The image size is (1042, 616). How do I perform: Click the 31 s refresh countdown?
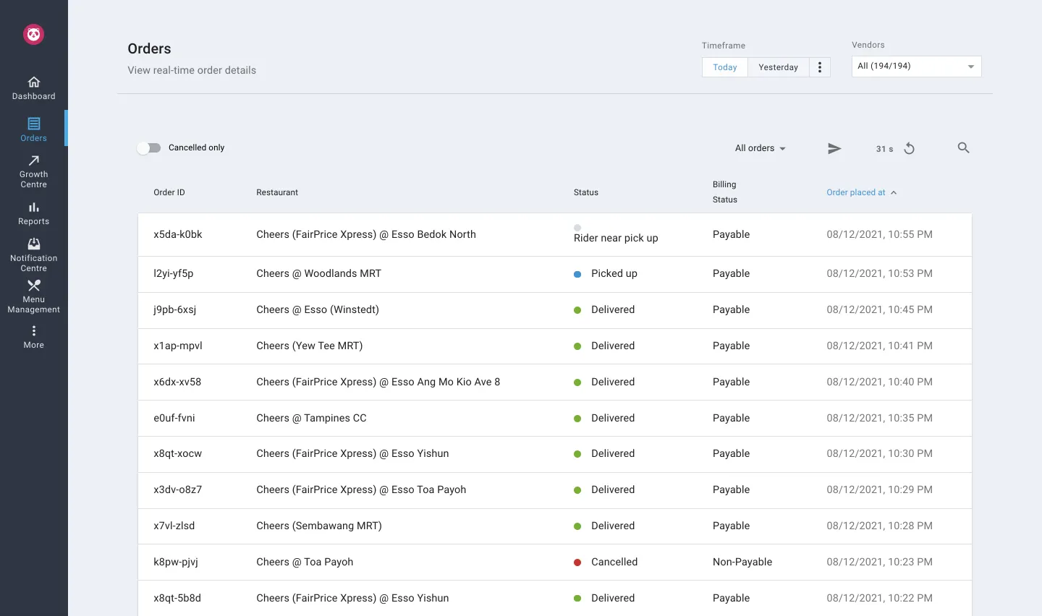884,149
